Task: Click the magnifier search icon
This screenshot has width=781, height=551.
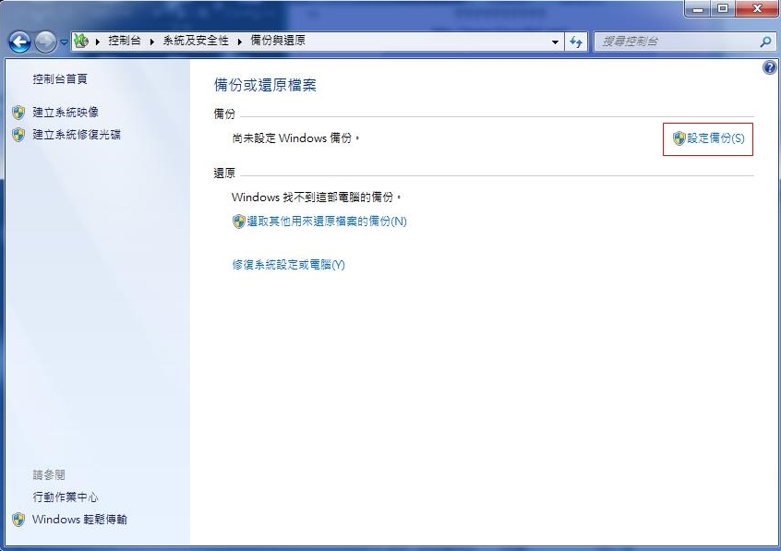Action: [765, 42]
